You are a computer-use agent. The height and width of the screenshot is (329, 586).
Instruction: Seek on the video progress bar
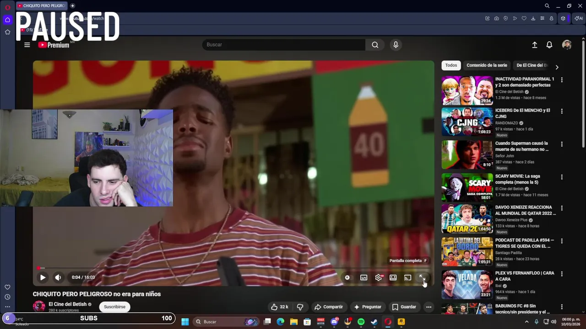coord(233,268)
